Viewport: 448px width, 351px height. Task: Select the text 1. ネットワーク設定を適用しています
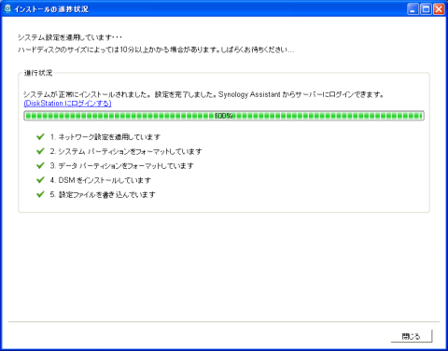pos(105,137)
